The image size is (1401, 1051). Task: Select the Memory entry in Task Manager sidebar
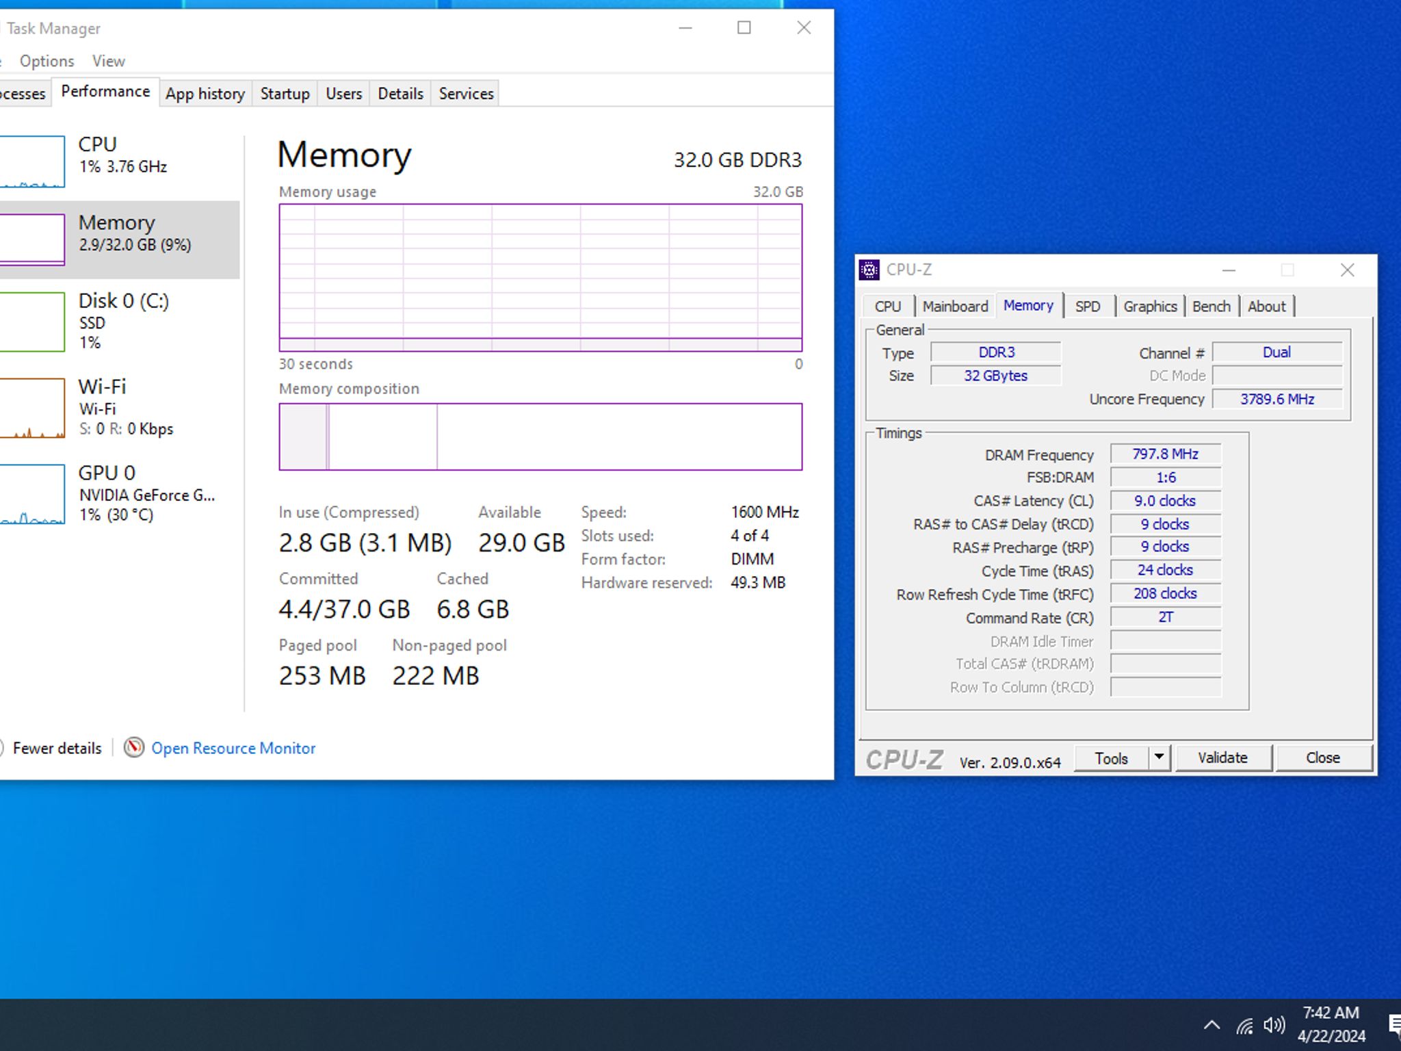[119, 239]
